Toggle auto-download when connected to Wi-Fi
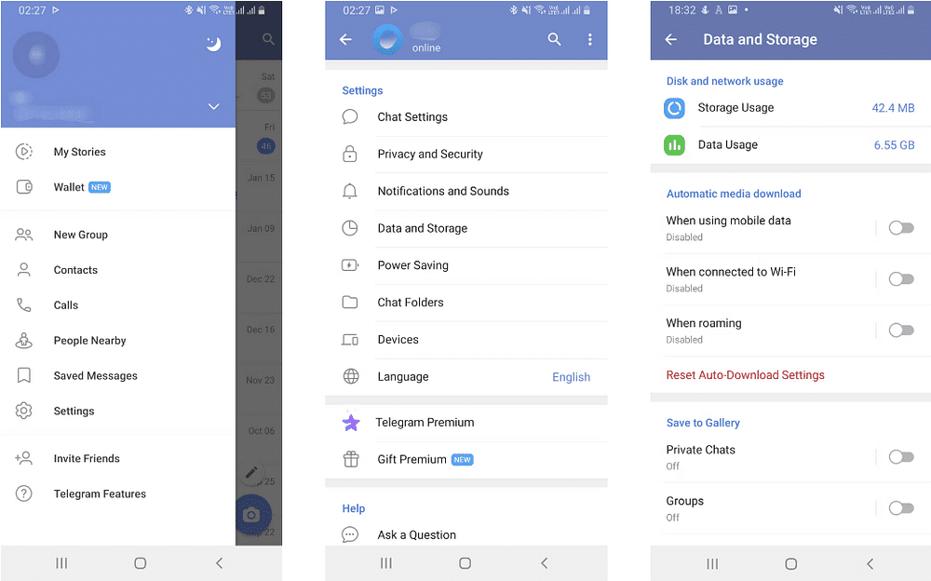 click(x=900, y=279)
